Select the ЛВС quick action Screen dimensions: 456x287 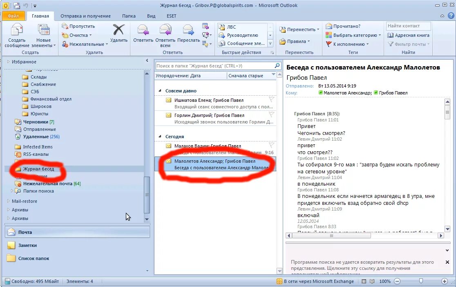tap(242, 27)
